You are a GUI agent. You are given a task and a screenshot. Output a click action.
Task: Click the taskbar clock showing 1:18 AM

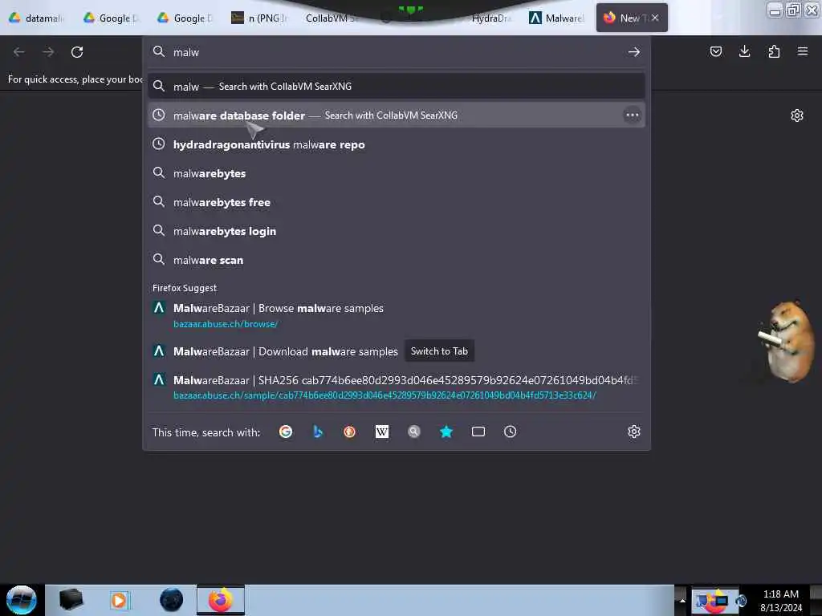pyautogui.click(x=780, y=600)
